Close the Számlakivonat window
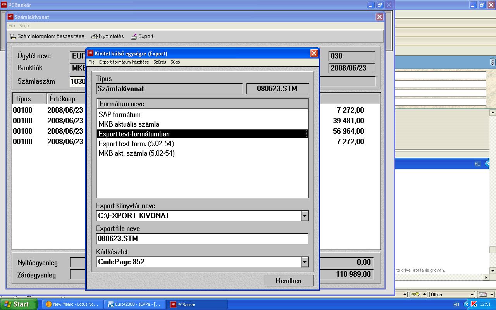Screen dimensions: 496x310 click(x=379, y=17)
